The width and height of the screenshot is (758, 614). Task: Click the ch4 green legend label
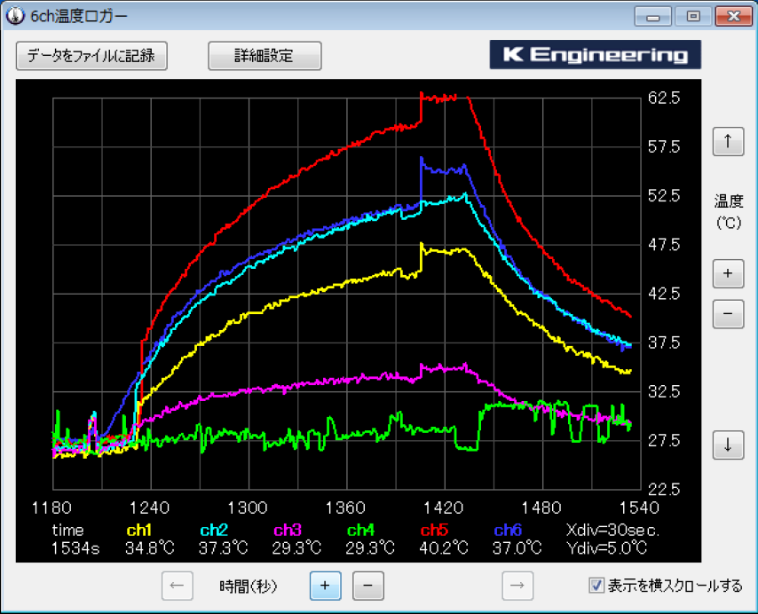point(359,530)
